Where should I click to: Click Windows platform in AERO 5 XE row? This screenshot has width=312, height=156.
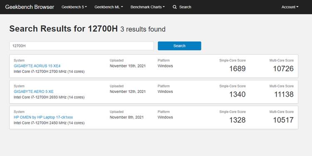pyautogui.click(x=165, y=92)
